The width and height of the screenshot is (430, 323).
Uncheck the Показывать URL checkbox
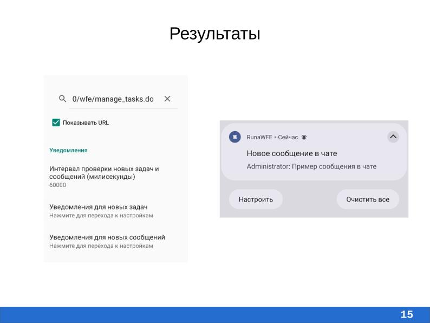click(56, 122)
